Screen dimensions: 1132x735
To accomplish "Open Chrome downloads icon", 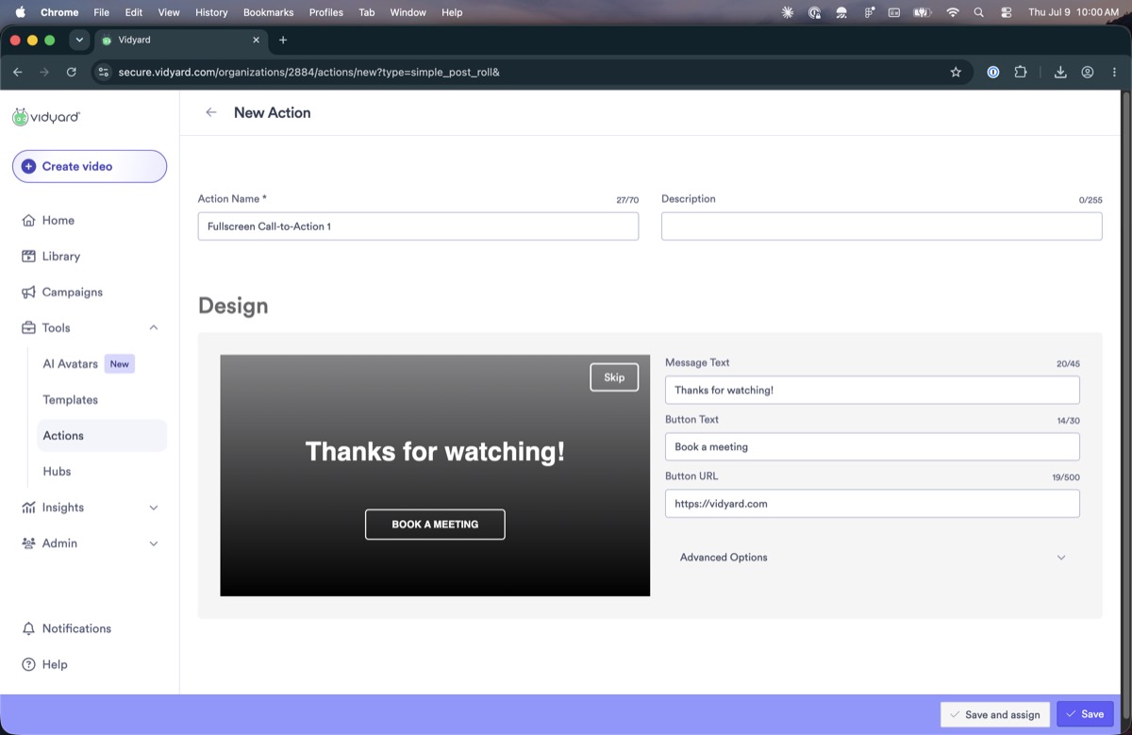I will [1060, 72].
